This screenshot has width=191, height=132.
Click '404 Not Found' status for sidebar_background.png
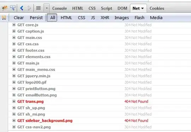[136, 121]
